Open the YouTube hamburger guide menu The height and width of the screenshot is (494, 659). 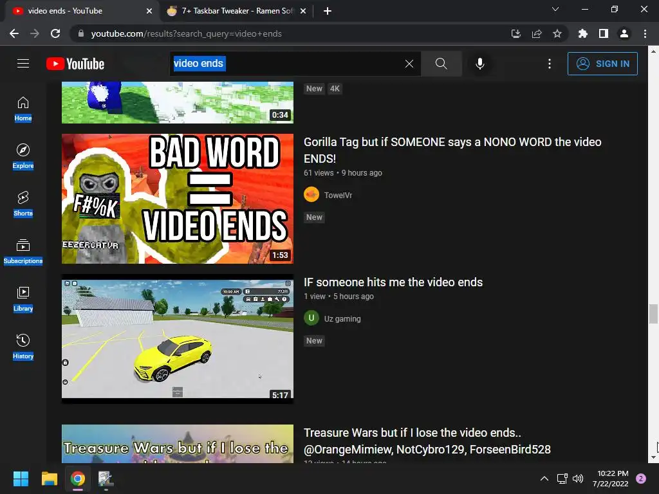[x=23, y=64]
